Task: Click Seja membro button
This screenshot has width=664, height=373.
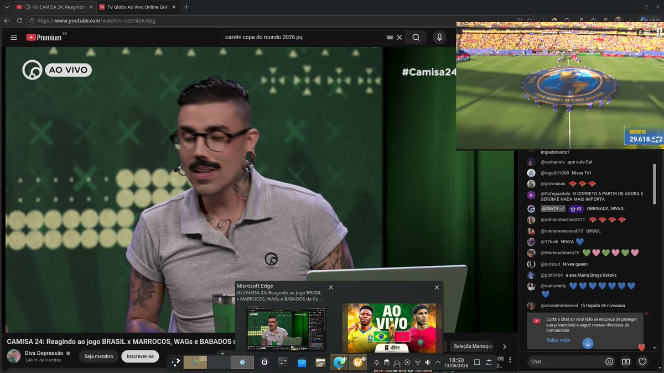Action: pos(98,356)
